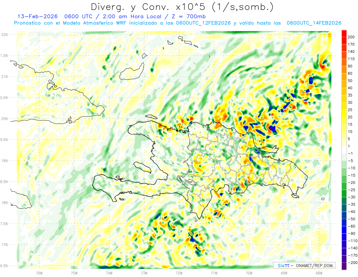Click the purple swatch below the -200 label
358x277 pixels.
344,266
